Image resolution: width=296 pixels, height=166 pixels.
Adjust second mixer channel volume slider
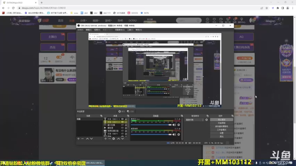[x=151, y=135]
